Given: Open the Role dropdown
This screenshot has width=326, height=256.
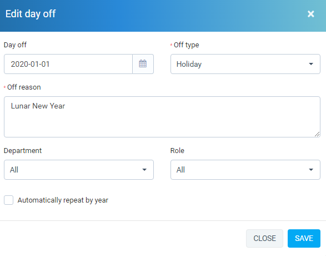Looking at the screenshot, I should click(245, 170).
